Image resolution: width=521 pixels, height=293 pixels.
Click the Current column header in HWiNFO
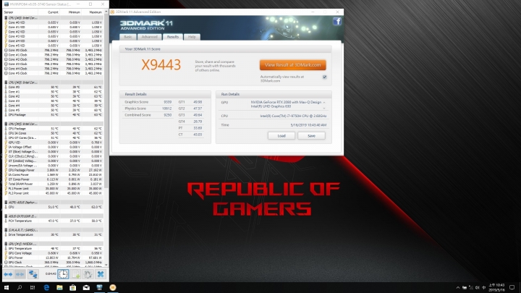click(49, 12)
